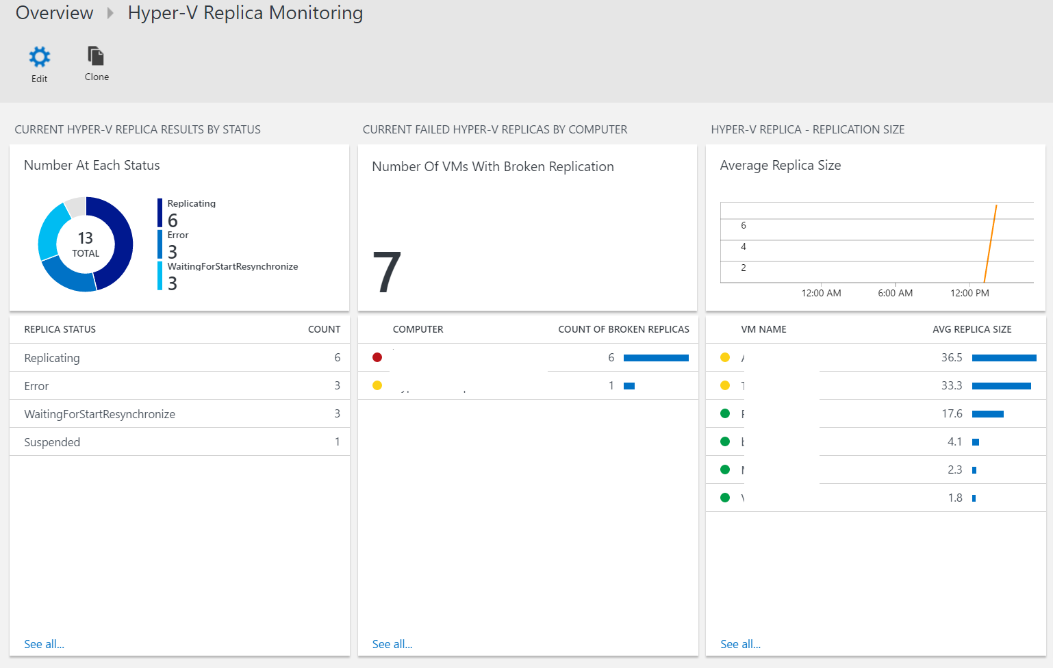Viewport: 1053px width, 668px height.
Task: Click the yellow dot in the 36.5 row
Action: click(x=725, y=357)
